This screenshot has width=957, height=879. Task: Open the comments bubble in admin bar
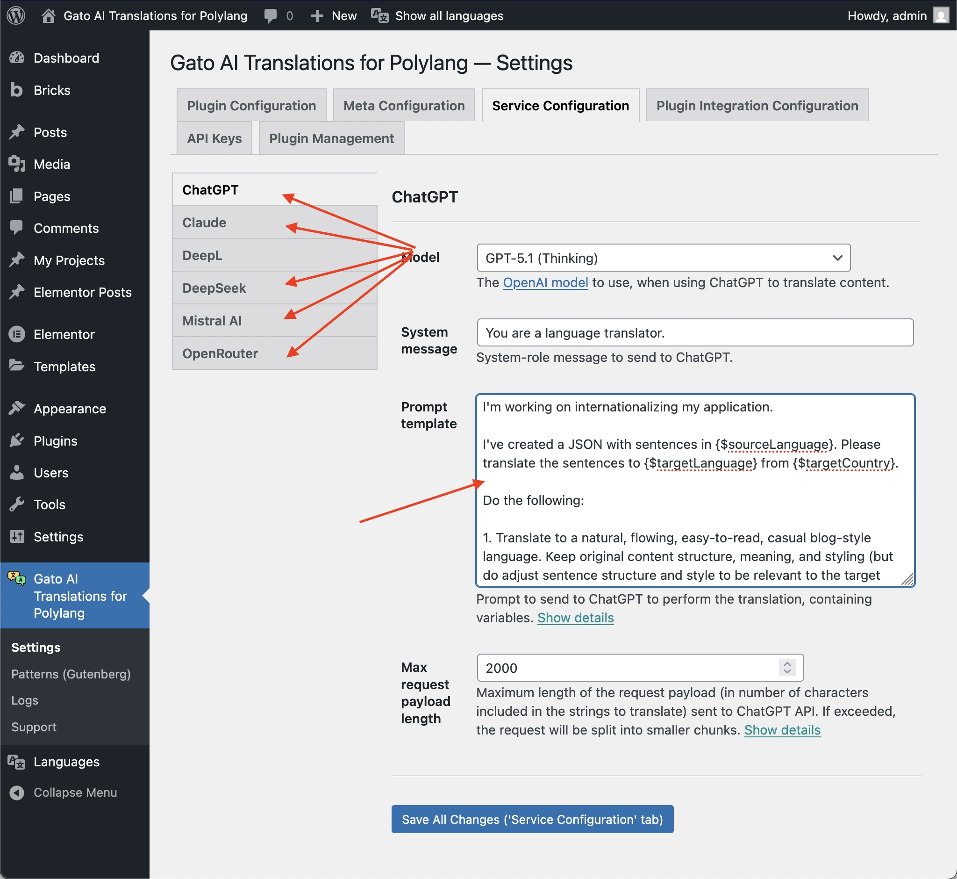[x=271, y=16]
